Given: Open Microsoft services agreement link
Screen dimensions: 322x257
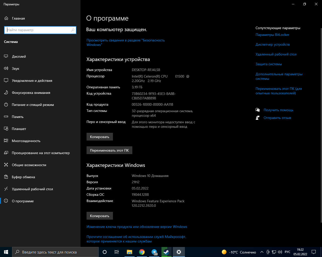Looking at the screenshot, I should tap(136, 239).
